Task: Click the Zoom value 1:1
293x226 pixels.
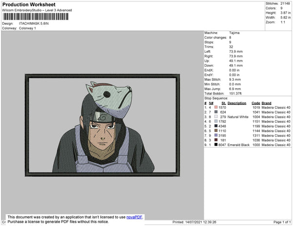Action: point(283,22)
